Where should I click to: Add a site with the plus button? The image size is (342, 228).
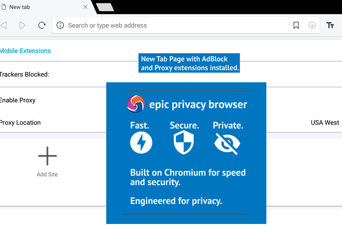coord(47,156)
